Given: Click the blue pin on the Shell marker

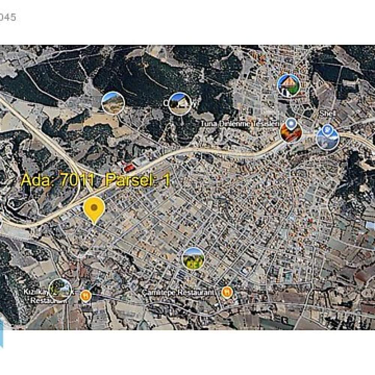Looking at the screenshot, I should 327,130.
